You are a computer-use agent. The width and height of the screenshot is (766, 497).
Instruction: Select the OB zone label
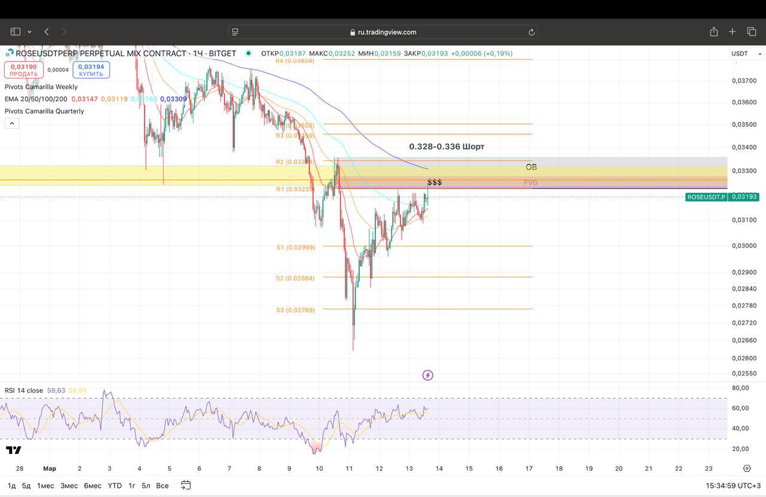pyautogui.click(x=531, y=167)
